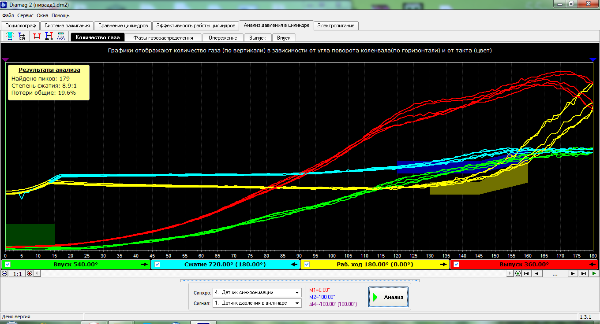Click the arrow on the Впуск 540.00° bar
The height and width of the screenshot is (324, 600).
point(144,264)
